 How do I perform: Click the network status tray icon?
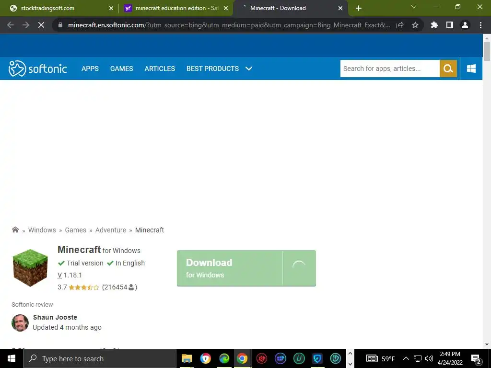pyautogui.click(x=418, y=358)
